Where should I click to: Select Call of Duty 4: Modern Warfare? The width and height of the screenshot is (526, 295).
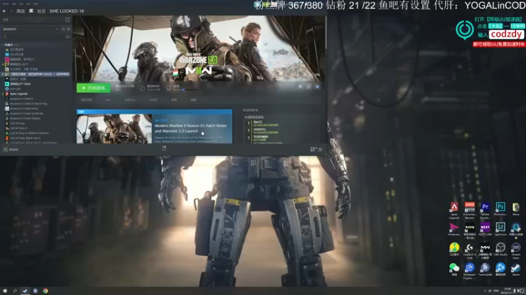tap(27, 133)
